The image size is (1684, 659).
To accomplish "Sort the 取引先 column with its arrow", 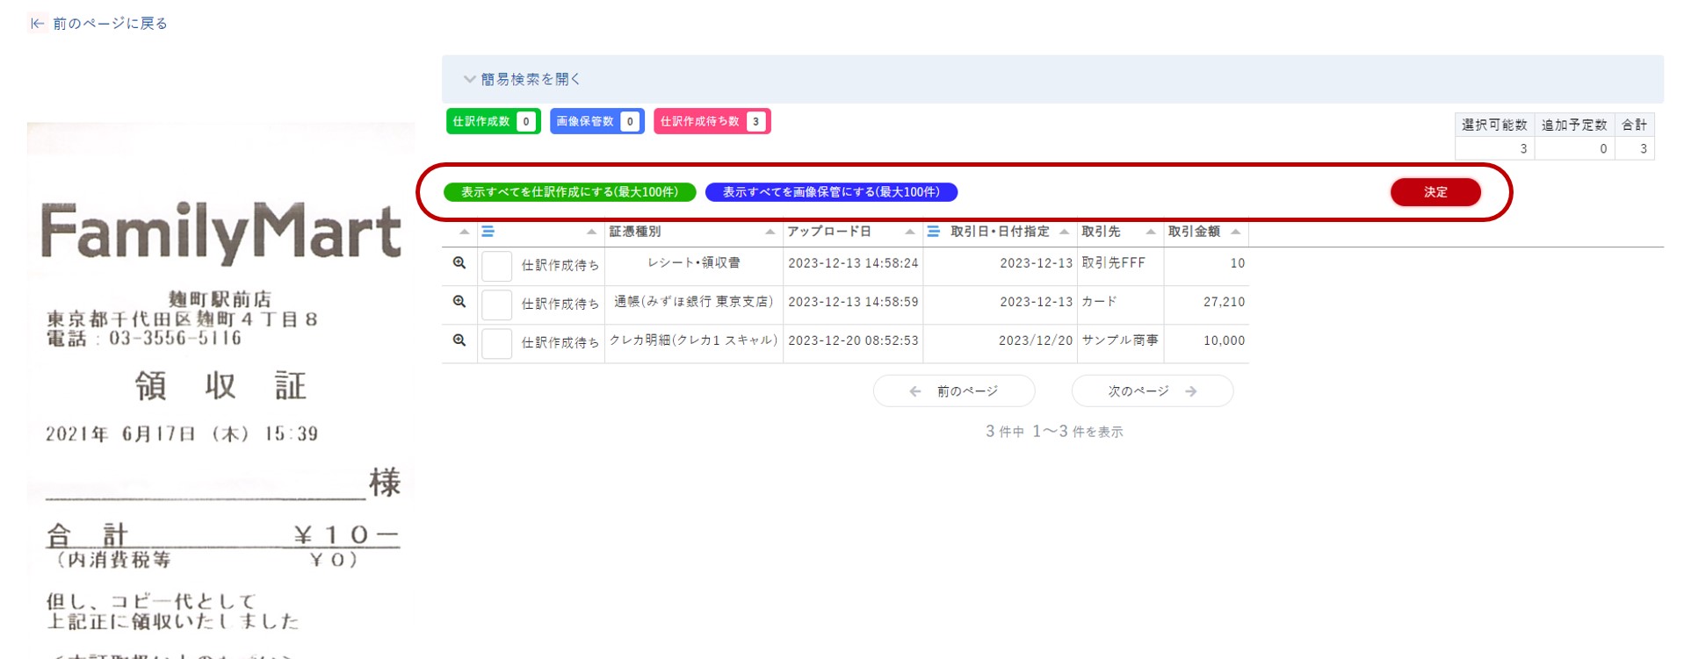I will 1150,232.
